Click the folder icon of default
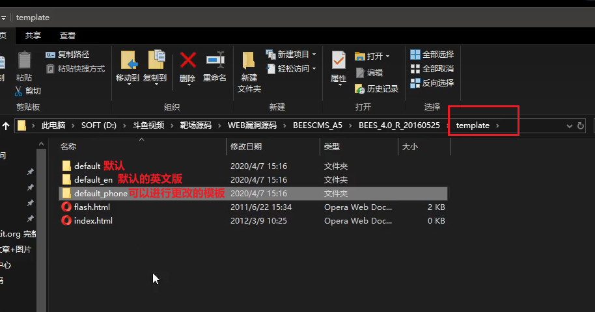595x312 pixels. tap(66, 166)
